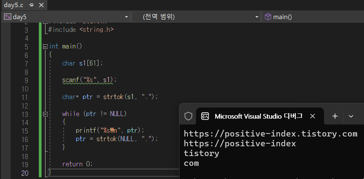Click the char* ptr = strtok(s1, ".") line

coord(110,97)
